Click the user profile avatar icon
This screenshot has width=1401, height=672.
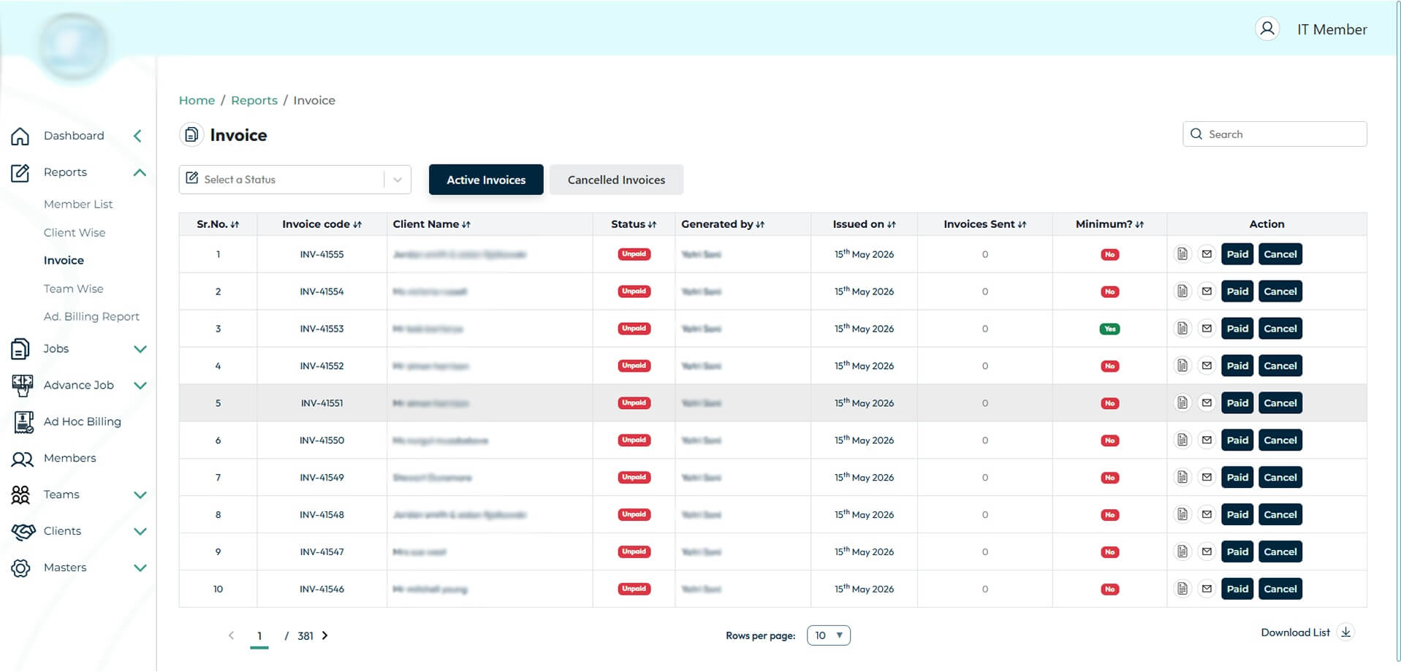1267,28
